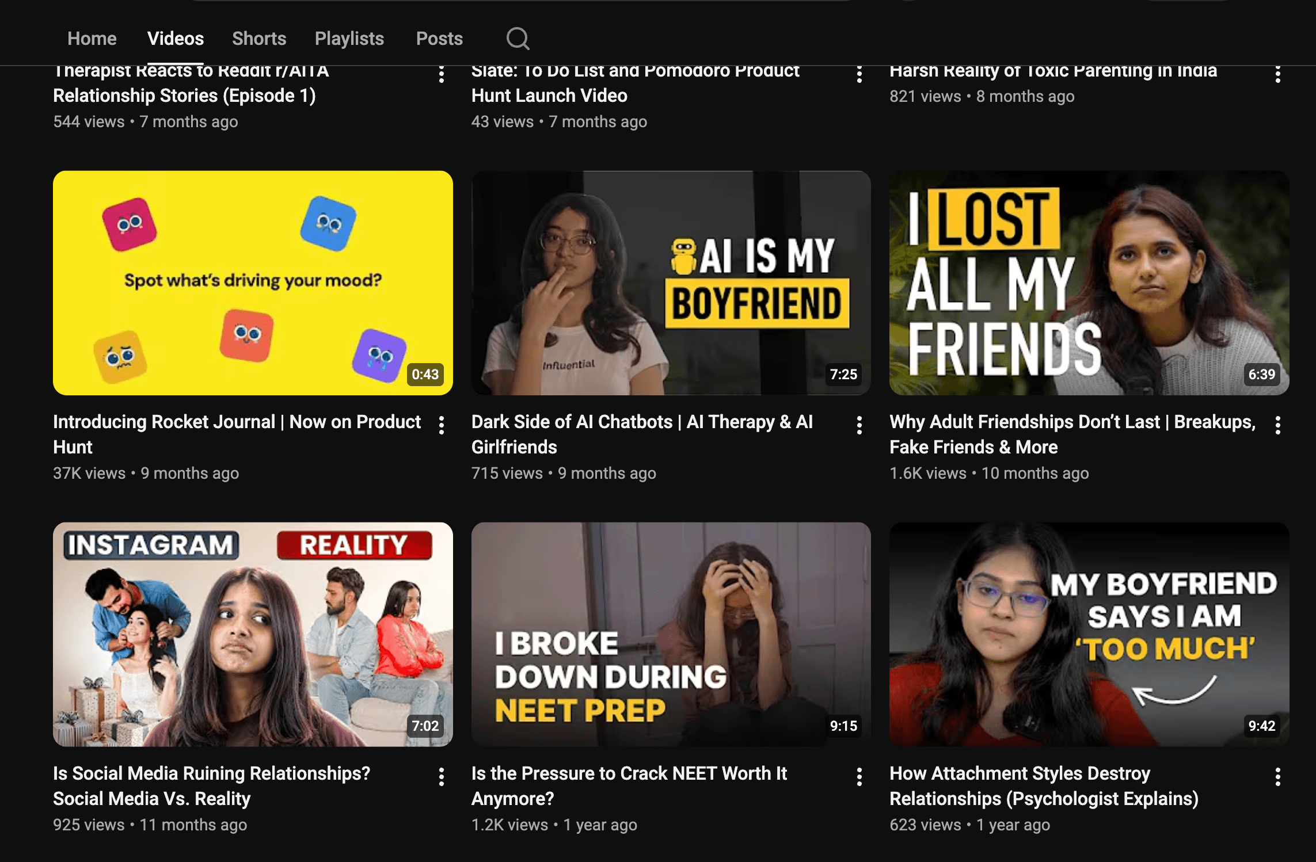Open options for Therapist Reacts to Reddit video

(442, 74)
